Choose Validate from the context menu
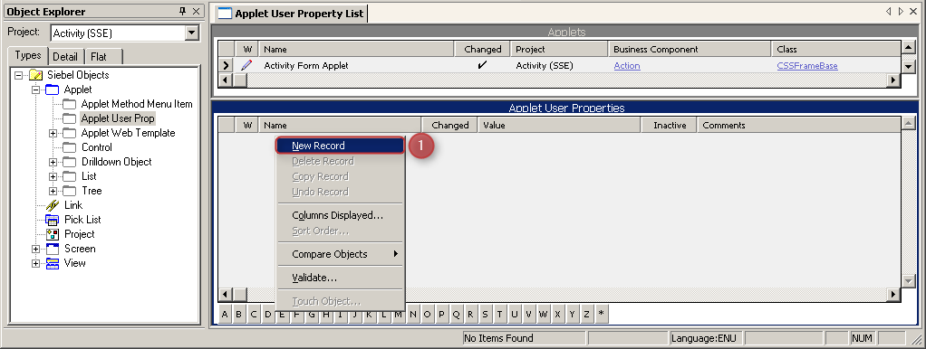926x349 pixels. point(340,277)
